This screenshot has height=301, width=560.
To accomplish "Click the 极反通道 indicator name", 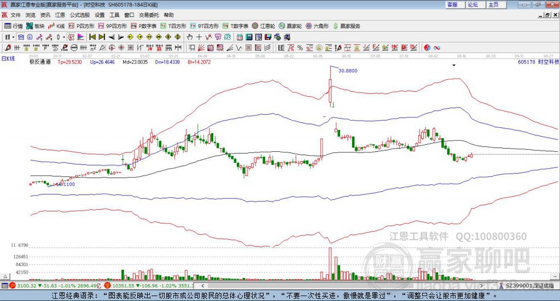I will 40,62.
